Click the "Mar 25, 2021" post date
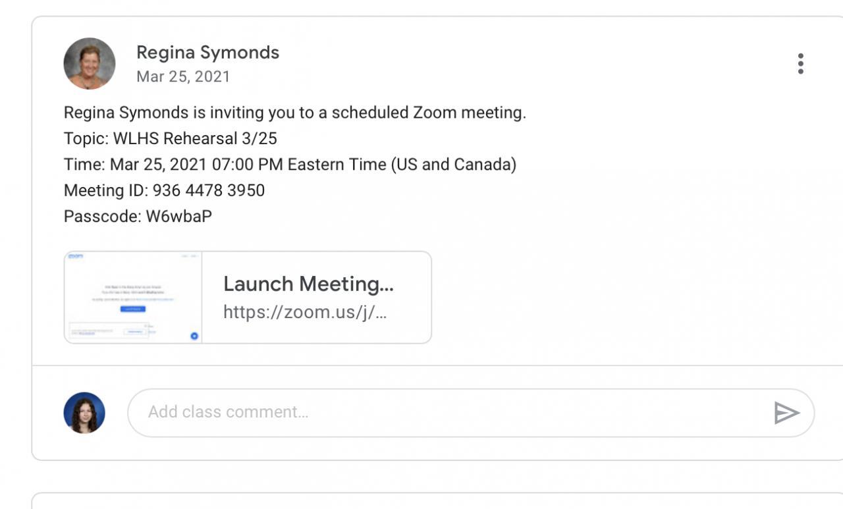This screenshot has height=509, width=843. click(x=183, y=76)
